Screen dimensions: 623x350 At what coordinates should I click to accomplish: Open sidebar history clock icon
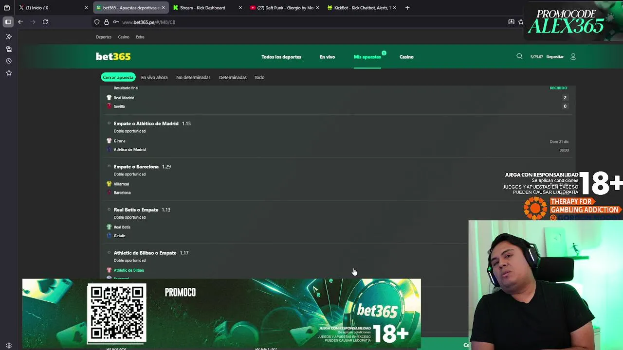click(x=9, y=61)
